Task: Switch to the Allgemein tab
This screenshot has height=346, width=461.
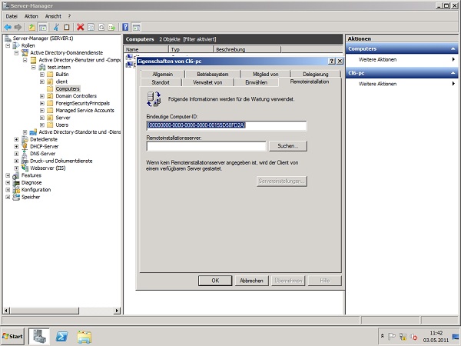Action: 163,74
